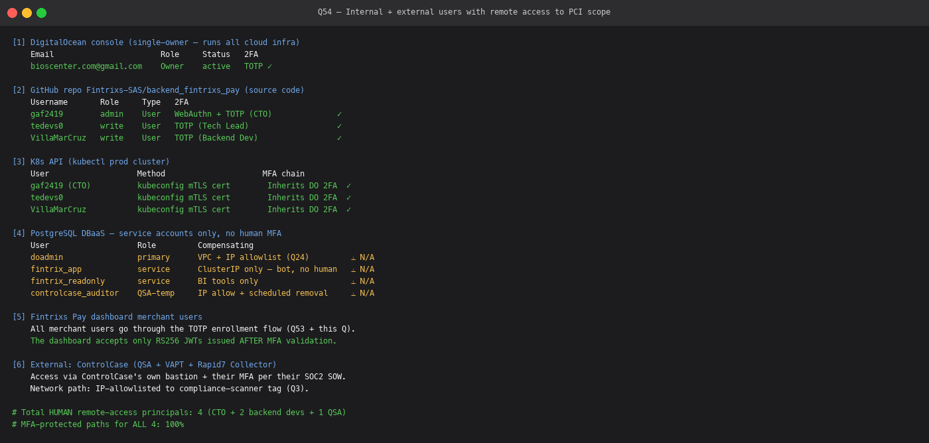The height and width of the screenshot is (443, 929).
Task: Select the heading '[6] External: ControlCase'
Action: 144,365
